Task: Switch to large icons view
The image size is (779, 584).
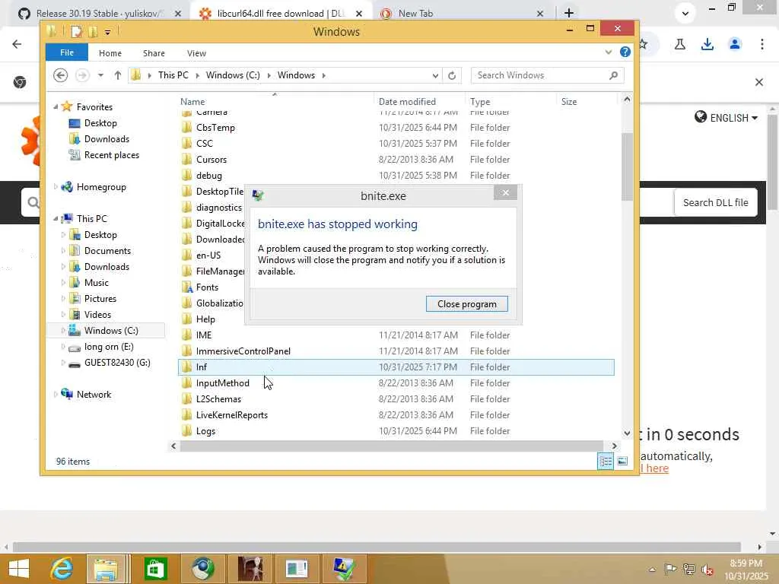Action: click(x=622, y=462)
